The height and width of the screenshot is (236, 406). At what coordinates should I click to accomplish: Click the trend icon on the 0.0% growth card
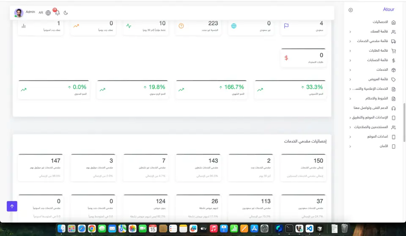pyautogui.click(x=24, y=89)
